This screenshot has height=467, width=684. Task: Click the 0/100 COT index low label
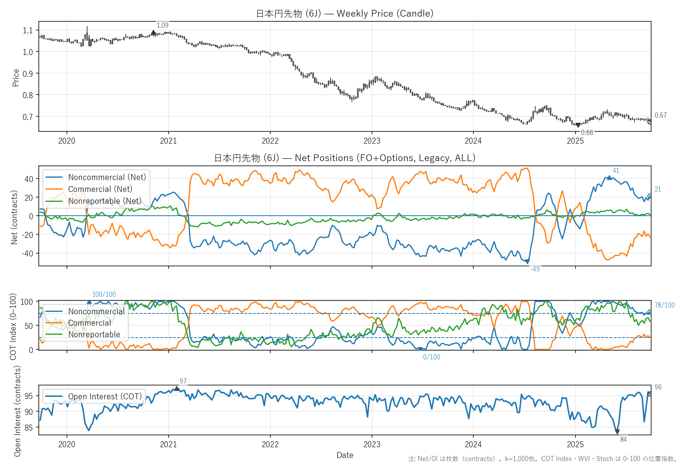click(431, 357)
